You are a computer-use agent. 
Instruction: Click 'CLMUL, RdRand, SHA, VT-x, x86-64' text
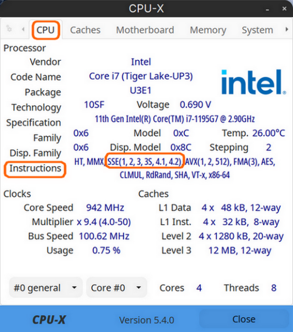tap(175, 175)
